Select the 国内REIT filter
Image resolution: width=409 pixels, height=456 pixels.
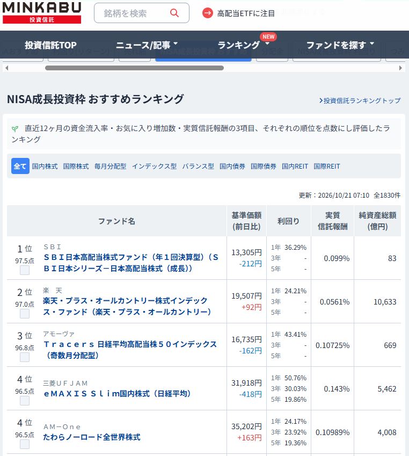[295, 167]
